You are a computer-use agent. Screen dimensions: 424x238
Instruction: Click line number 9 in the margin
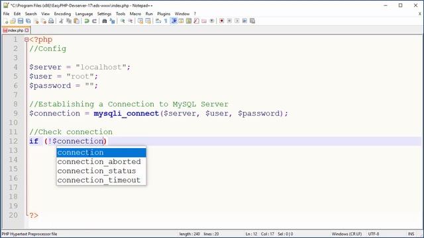point(15,113)
